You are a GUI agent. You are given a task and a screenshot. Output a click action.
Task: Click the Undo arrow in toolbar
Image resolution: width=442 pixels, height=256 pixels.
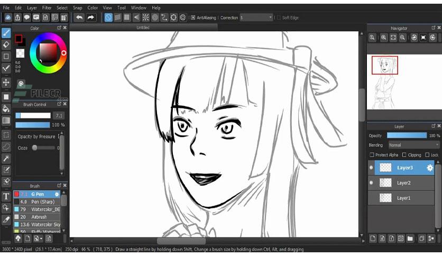tap(79, 17)
